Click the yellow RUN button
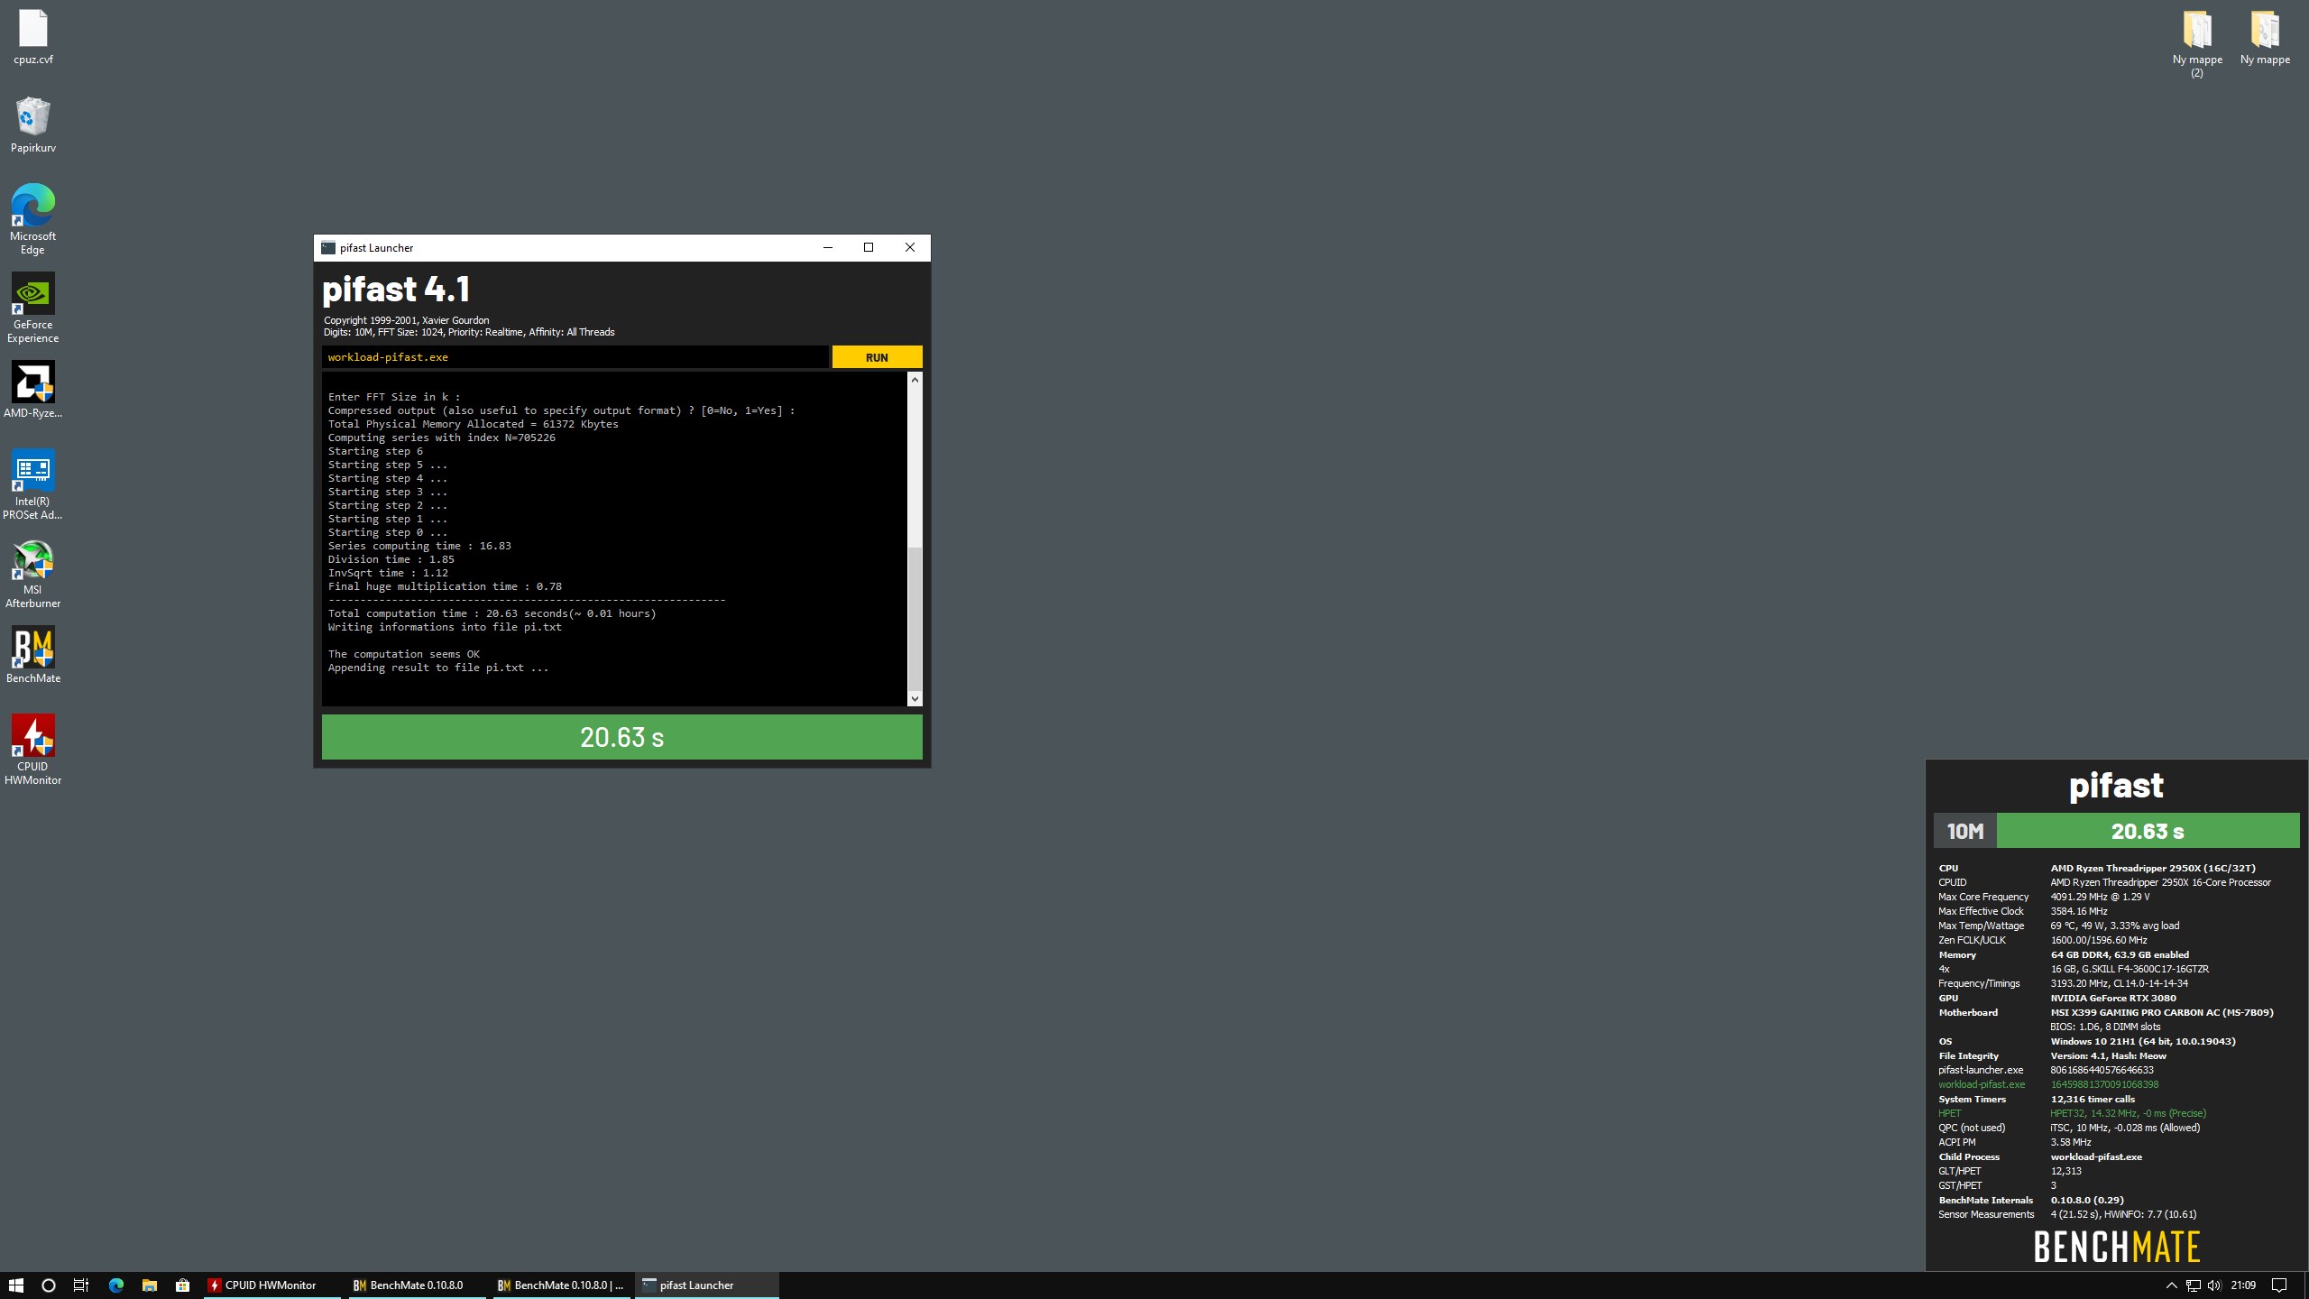2309x1299 pixels. coord(877,357)
